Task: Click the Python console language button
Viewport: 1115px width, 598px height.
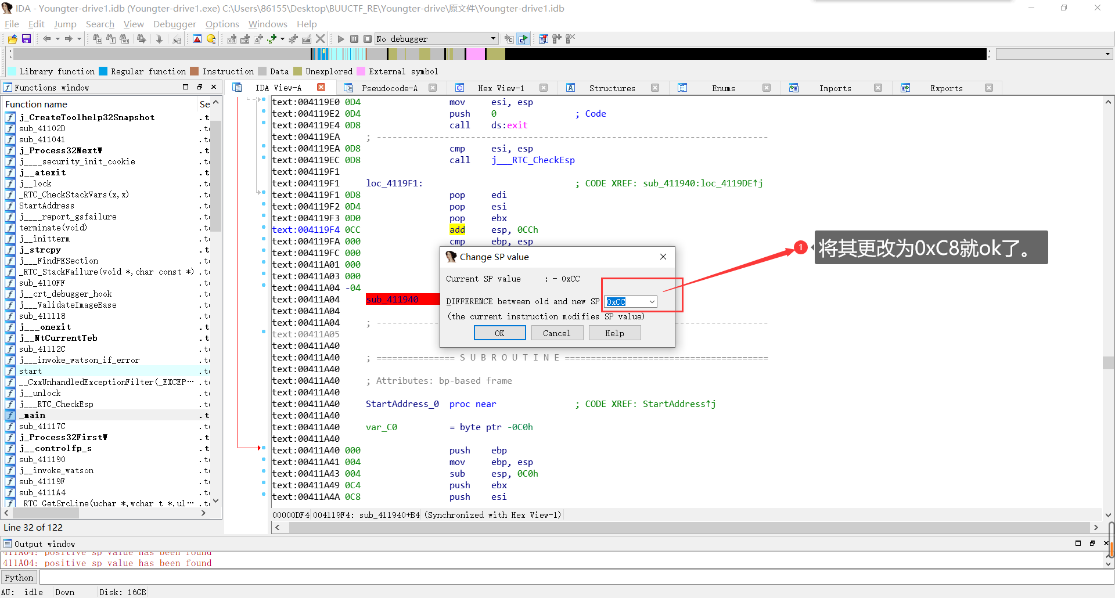Action: 19,578
